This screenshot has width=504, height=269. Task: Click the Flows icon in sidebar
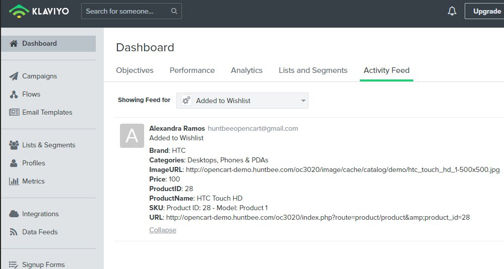pos(14,94)
